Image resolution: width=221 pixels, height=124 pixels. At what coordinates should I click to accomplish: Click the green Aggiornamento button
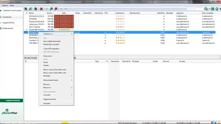pyautogui.click(x=11, y=100)
